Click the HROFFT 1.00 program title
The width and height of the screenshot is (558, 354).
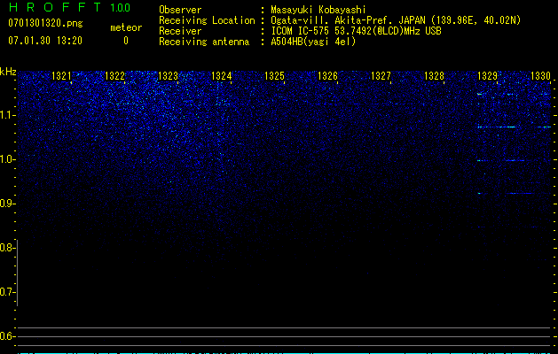(x=70, y=7)
